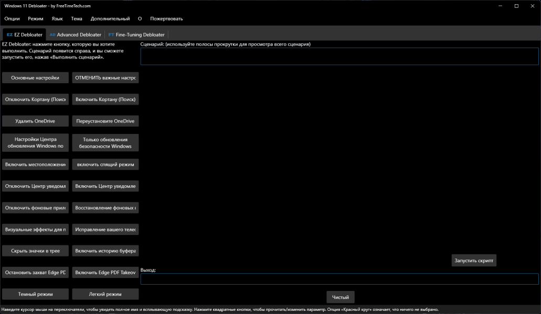Click the EZ icon on first tab
The width and height of the screenshot is (541, 314).
[9, 35]
